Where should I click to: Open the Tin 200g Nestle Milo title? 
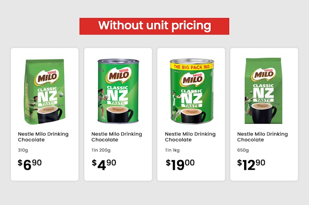(117, 137)
